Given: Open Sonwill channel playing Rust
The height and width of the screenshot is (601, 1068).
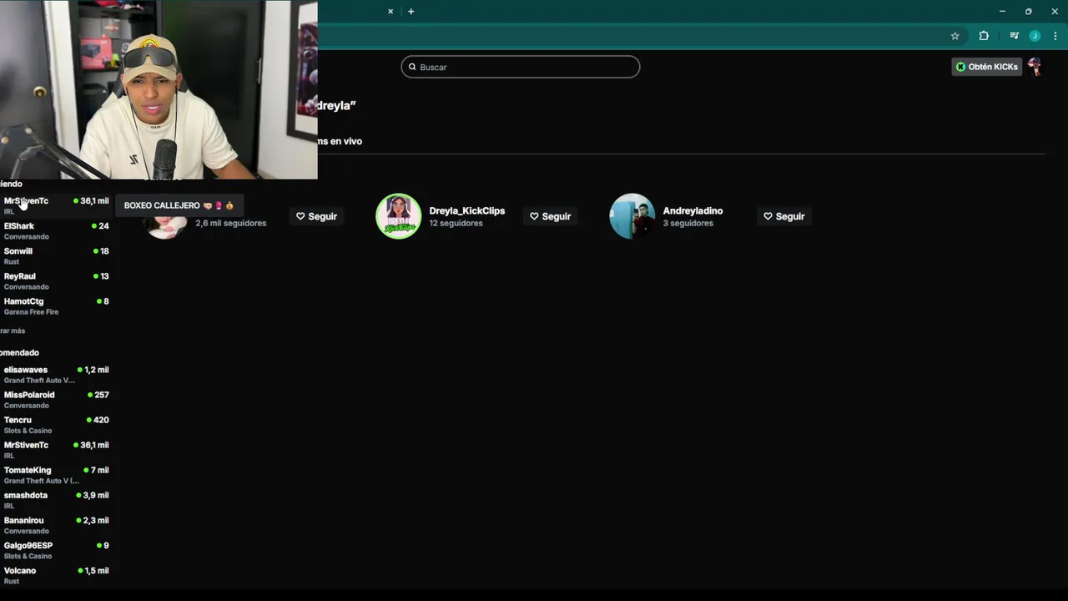Looking at the screenshot, I should (56, 255).
